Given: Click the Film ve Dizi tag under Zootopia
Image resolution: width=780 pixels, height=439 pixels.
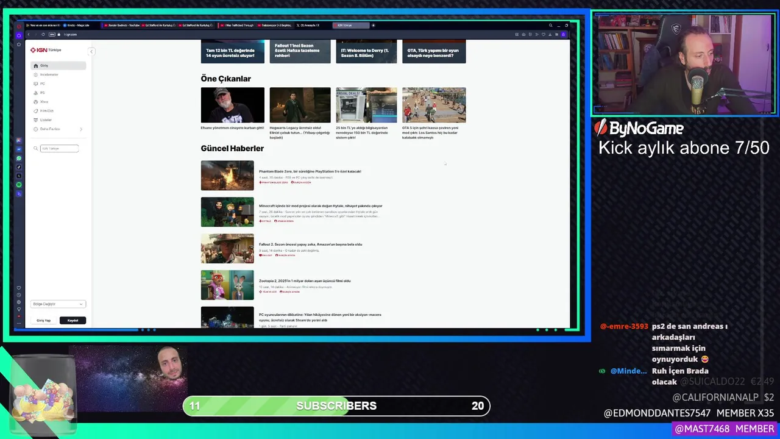Looking at the screenshot, I should coord(268,291).
